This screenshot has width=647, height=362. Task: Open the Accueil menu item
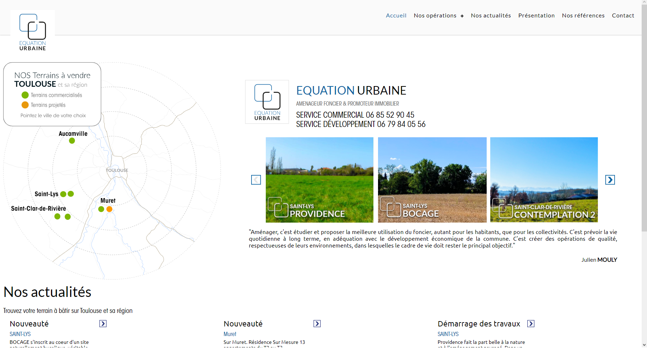[396, 15]
